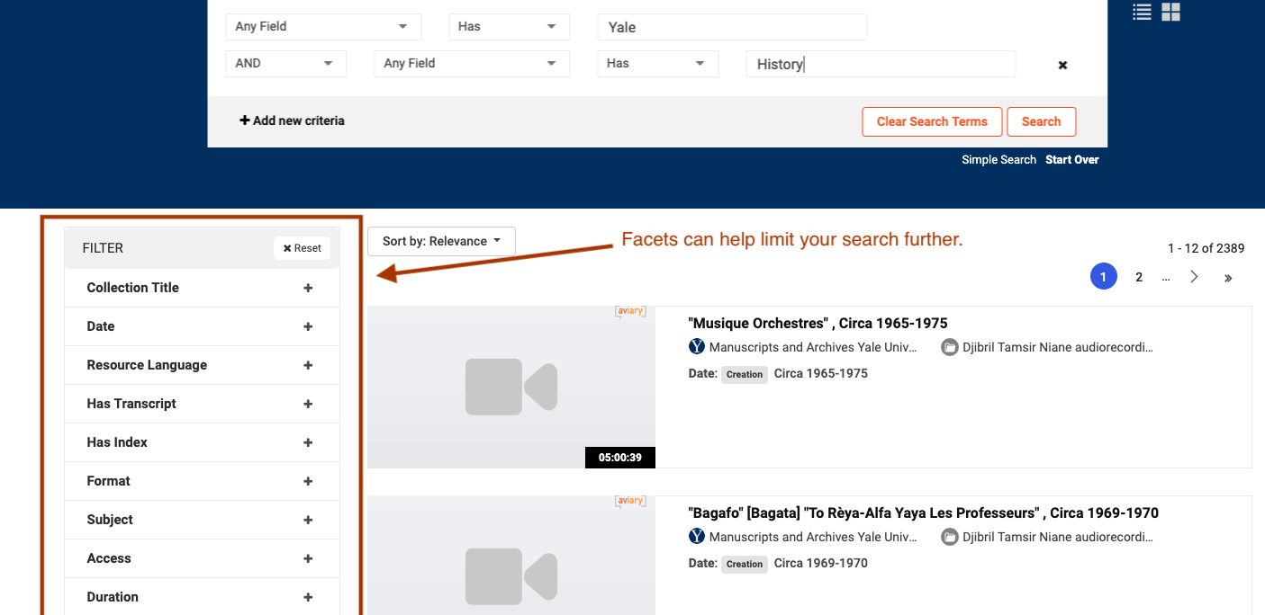Open first Any Field dropdown

[323, 27]
